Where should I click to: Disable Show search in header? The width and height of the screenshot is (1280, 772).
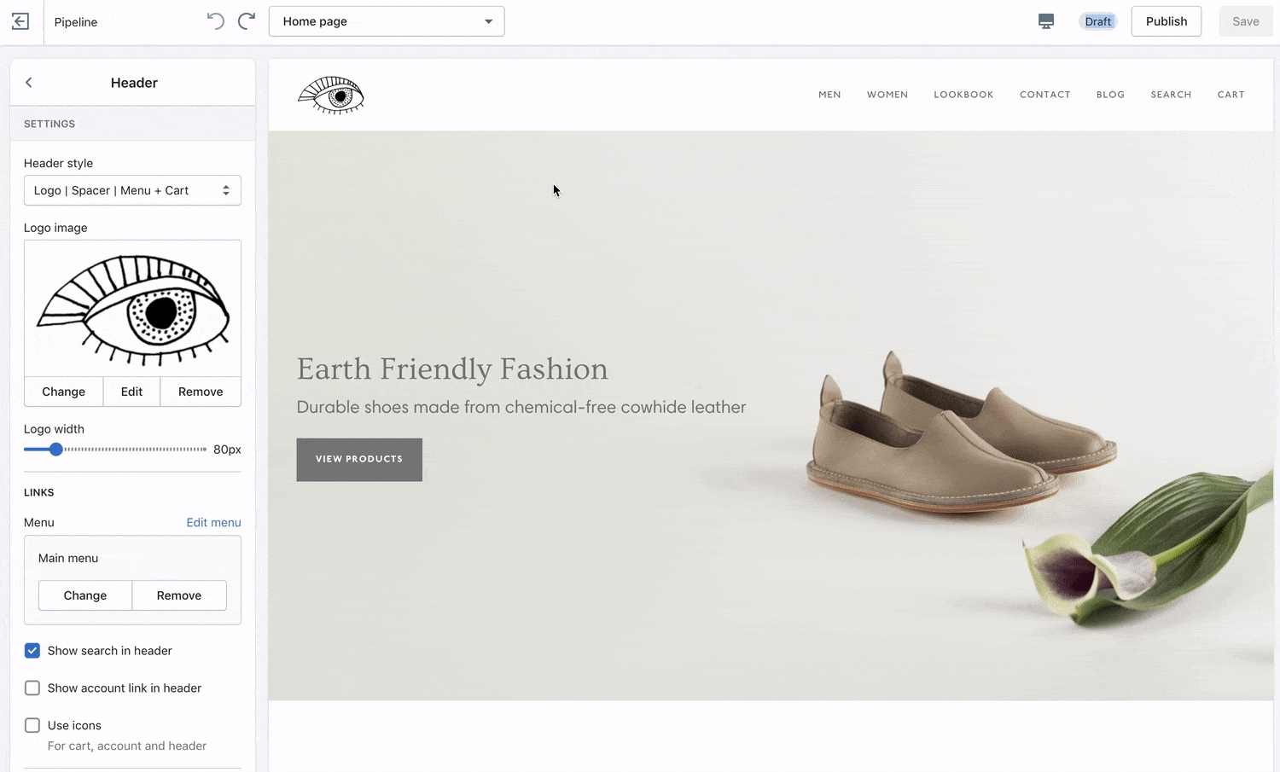[32, 651]
